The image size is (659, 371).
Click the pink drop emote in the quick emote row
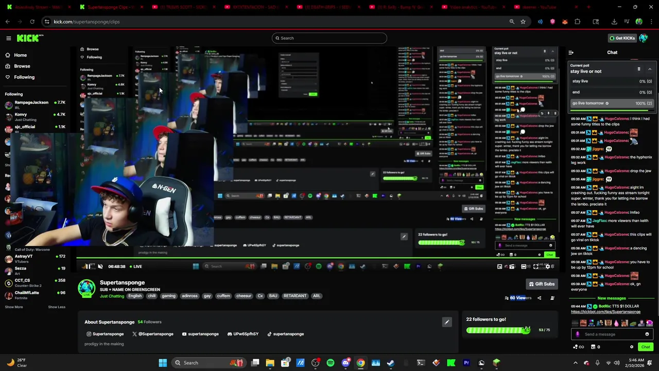coord(616,323)
